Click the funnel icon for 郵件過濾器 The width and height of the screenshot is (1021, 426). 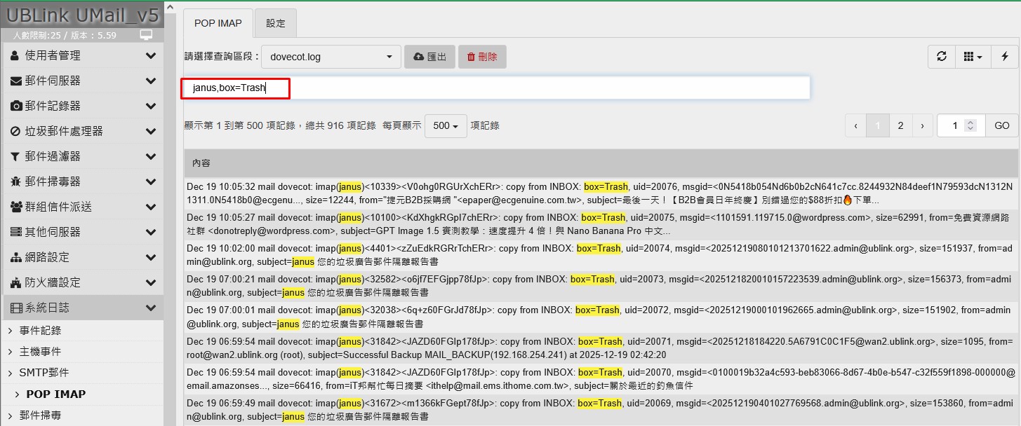[16, 156]
